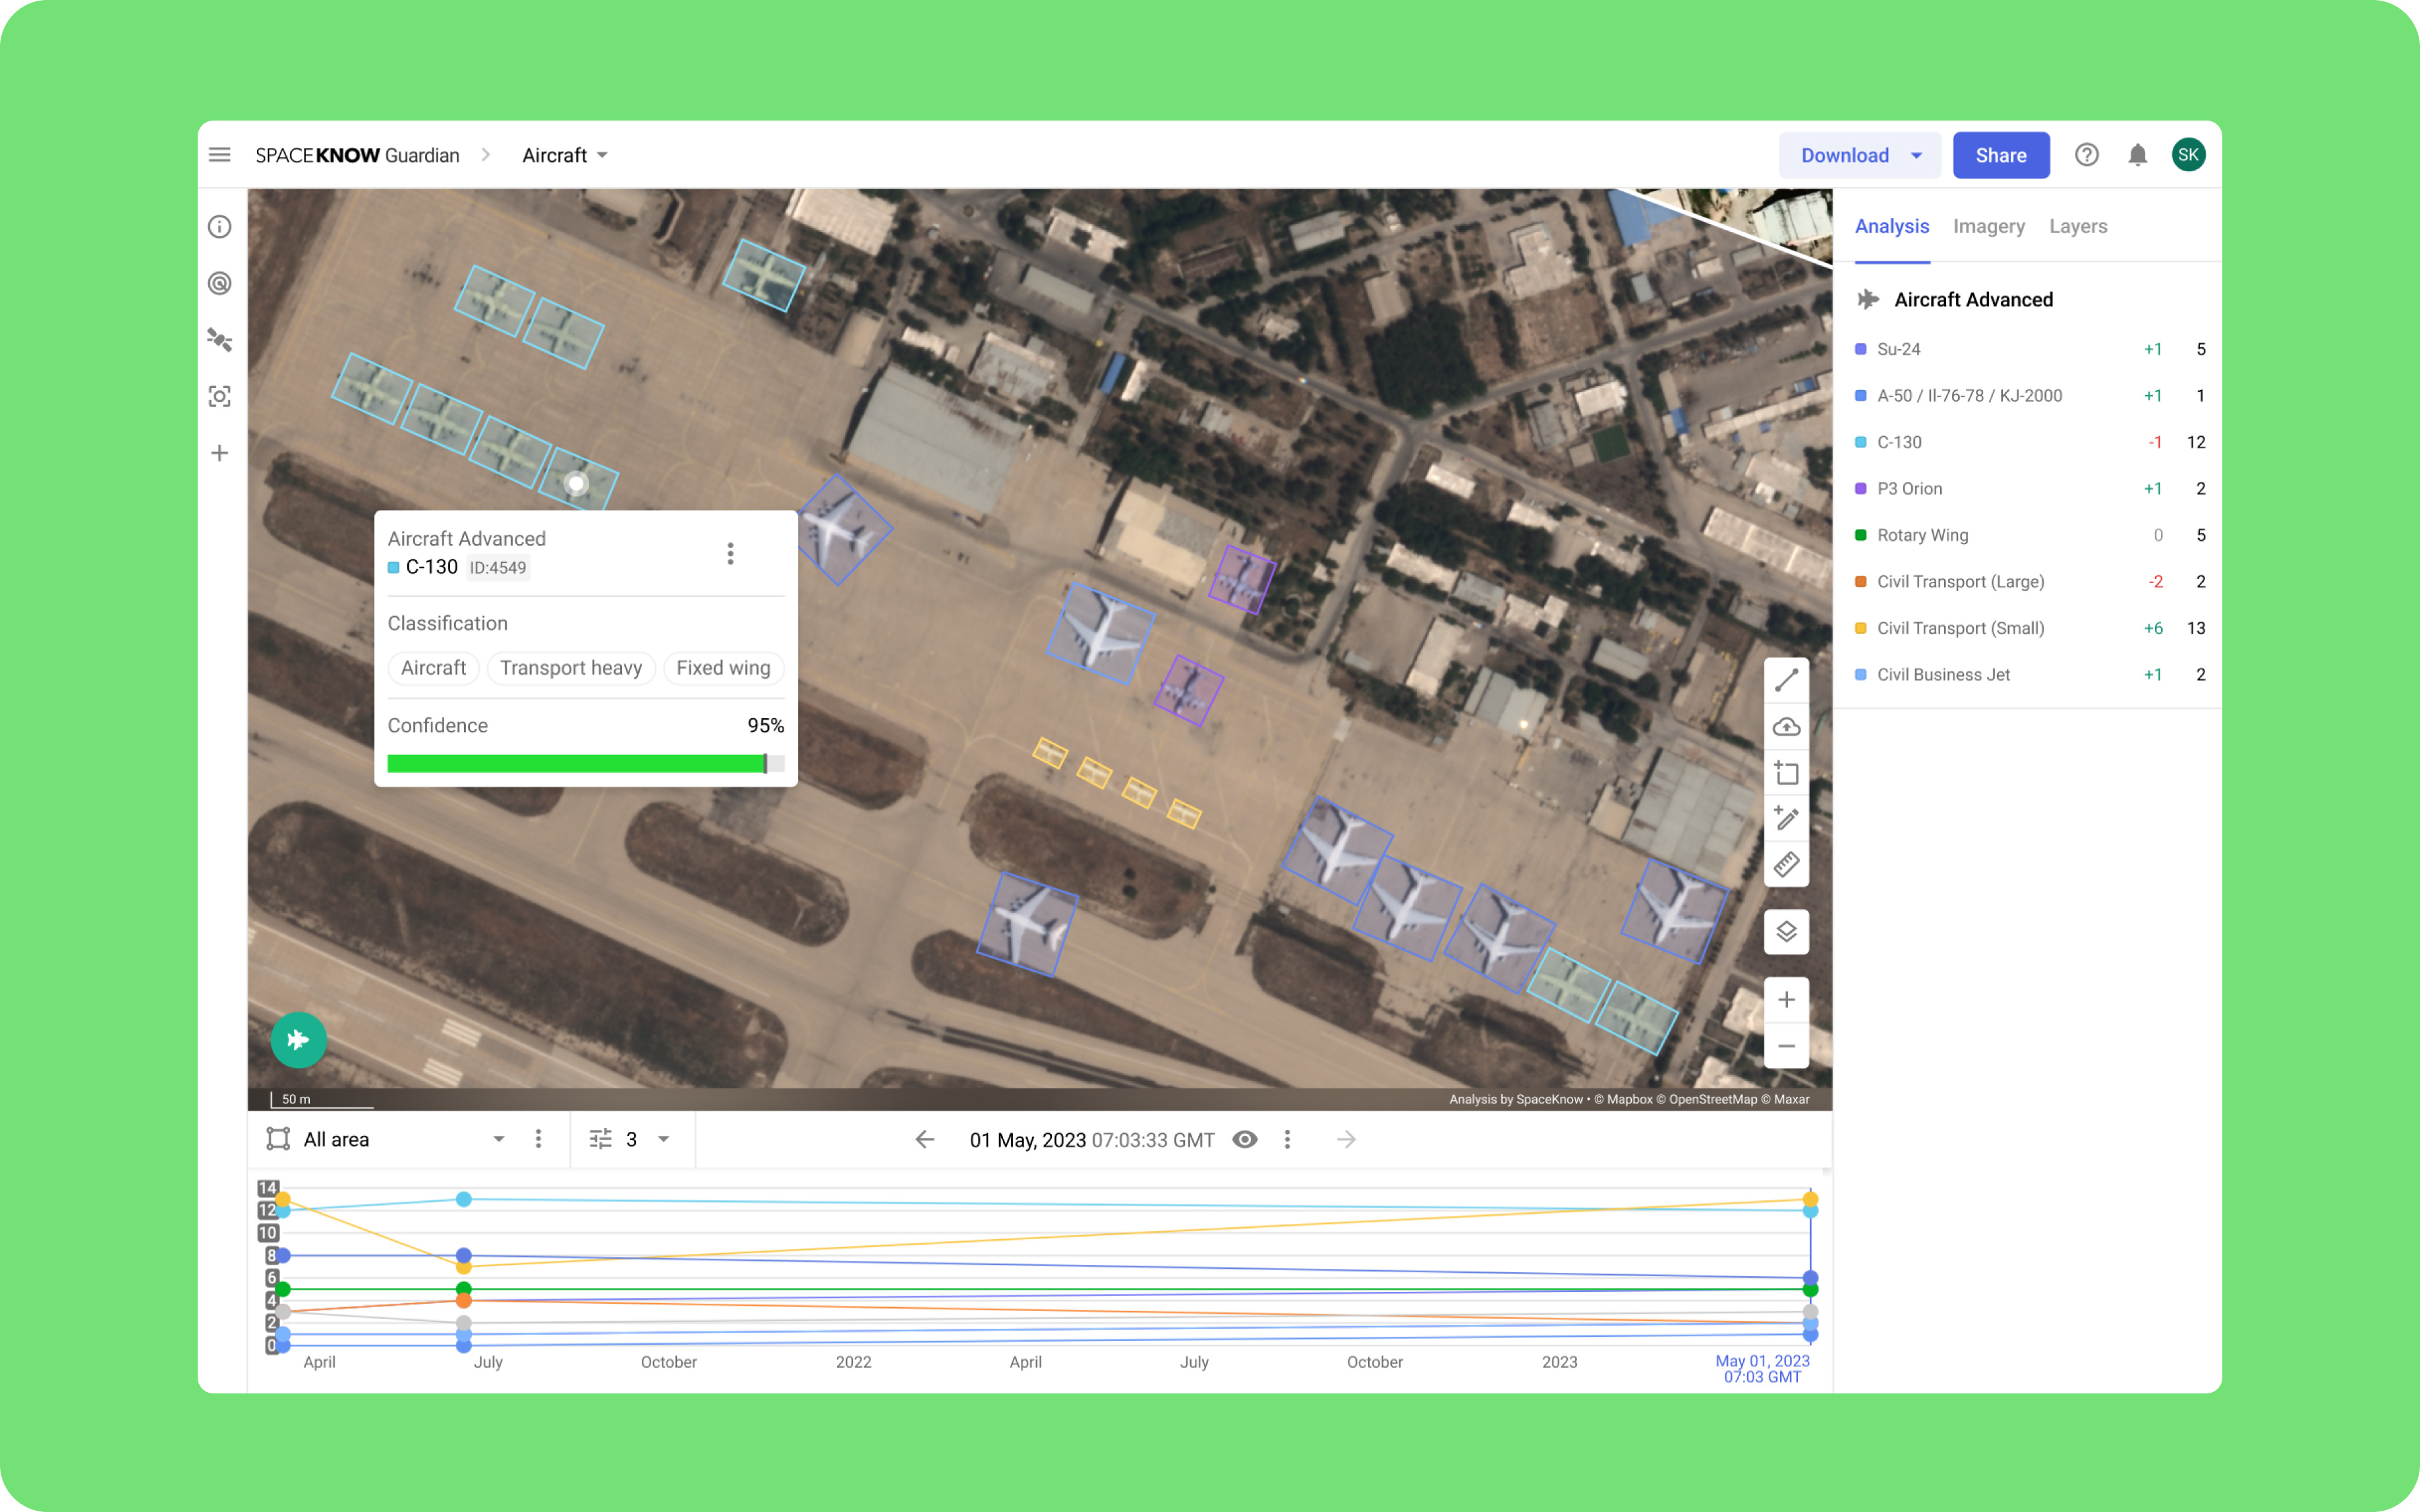Open the help question mark icon
The height and width of the screenshot is (1512, 2420).
click(2086, 155)
